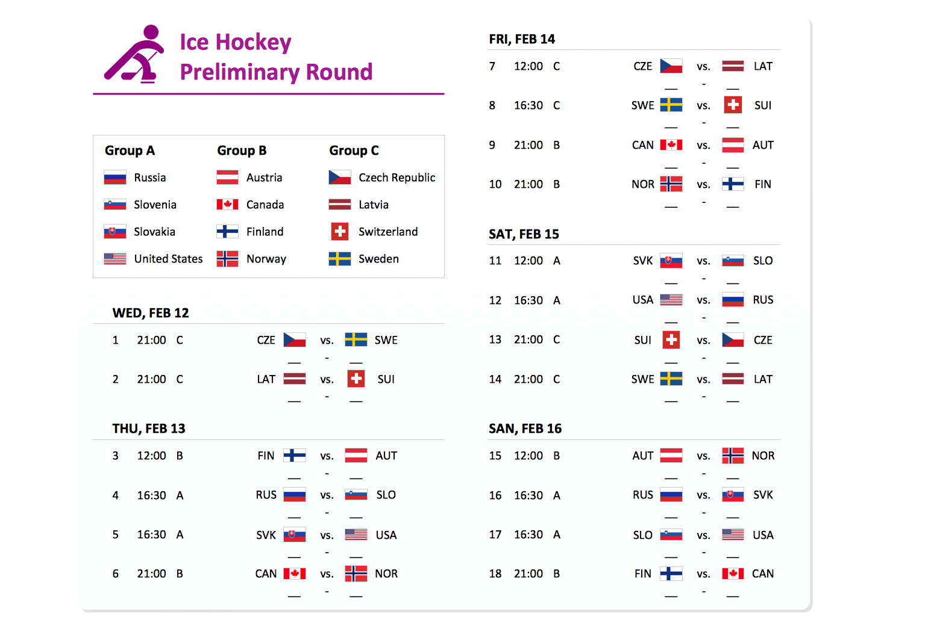This screenshot has height=620, width=934.
Task: Select the Switzerland flag under Group C
Action: click(340, 232)
